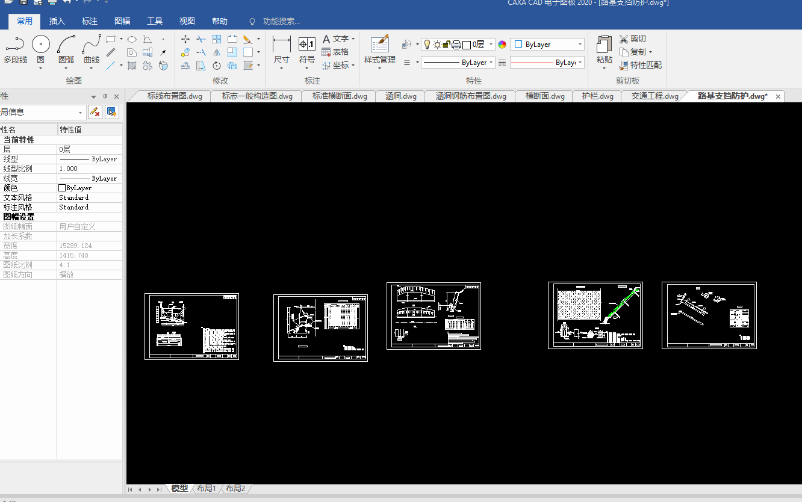This screenshot has height=502, width=802.
Task: Select the point drawing tool
Action: (x=163, y=39)
